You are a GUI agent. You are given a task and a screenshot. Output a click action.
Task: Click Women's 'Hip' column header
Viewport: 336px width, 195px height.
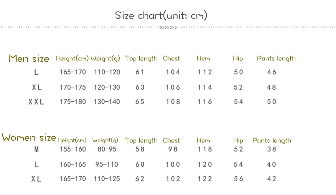238,140
